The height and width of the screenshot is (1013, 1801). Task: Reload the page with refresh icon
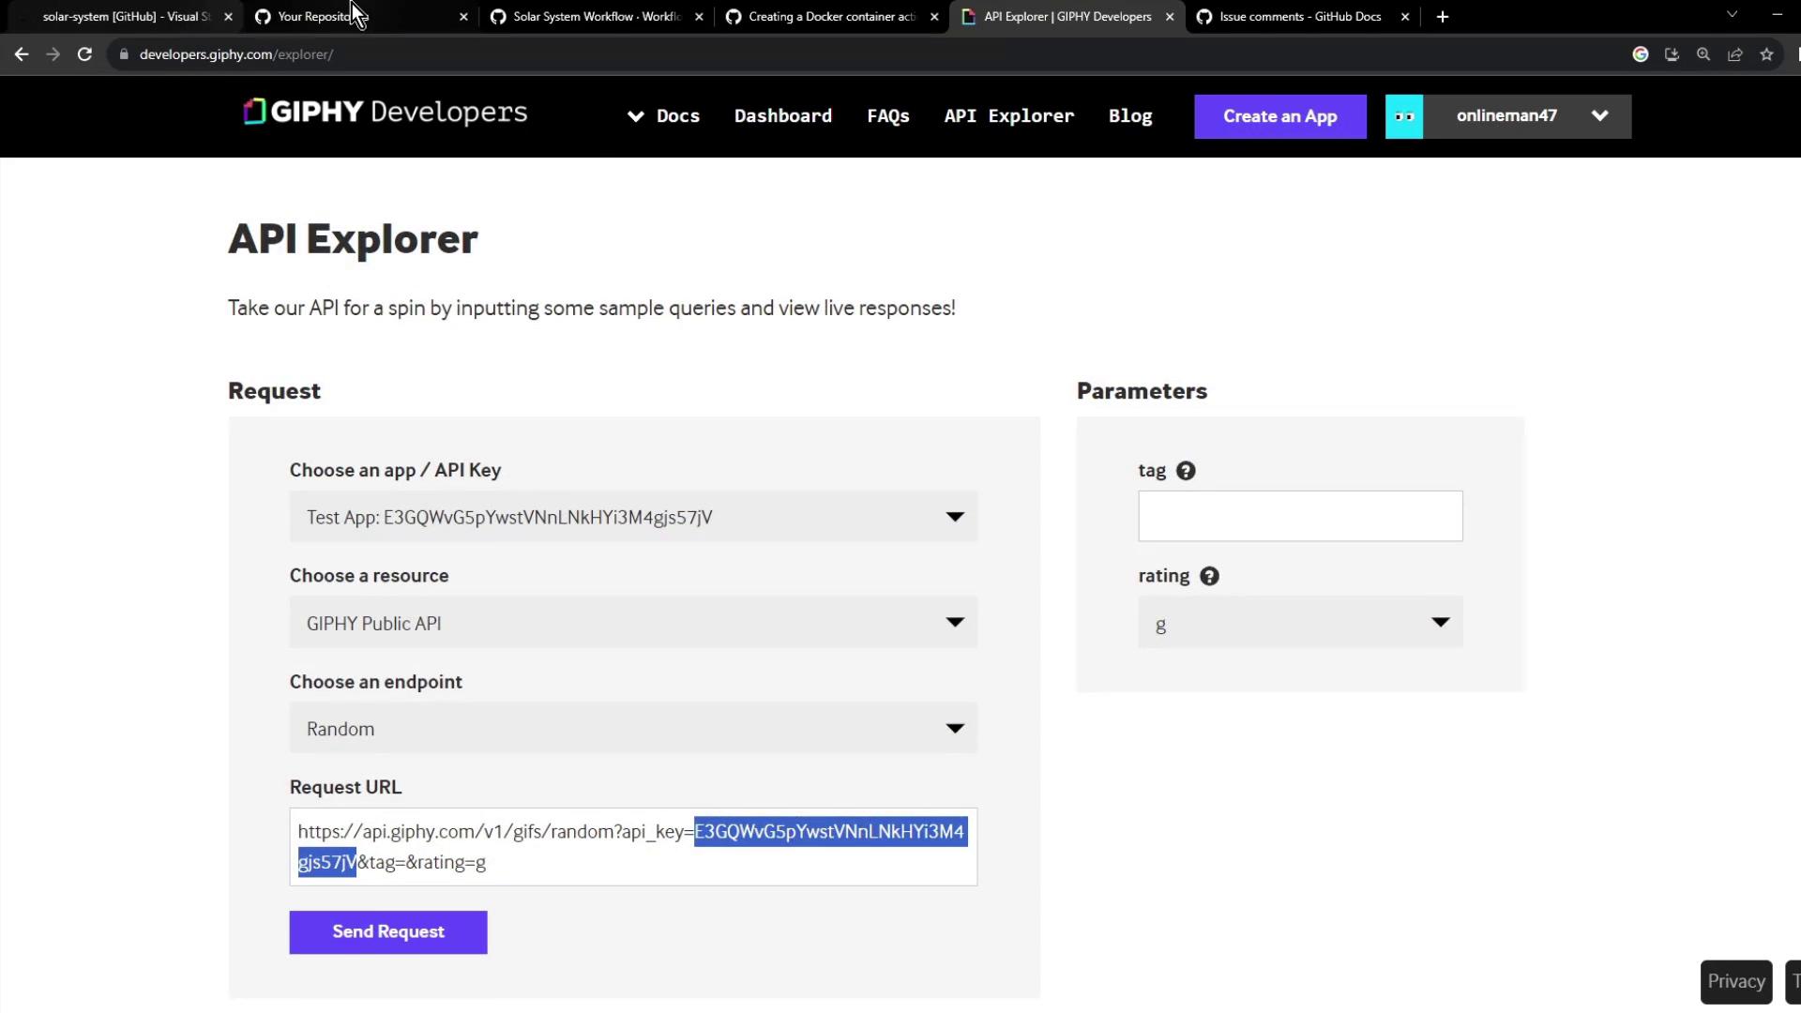pyautogui.click(x=84, y=54)
